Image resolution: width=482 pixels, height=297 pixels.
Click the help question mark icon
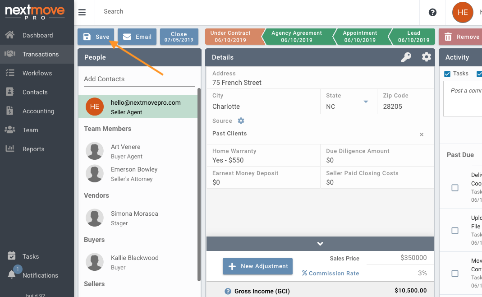coord(432,12)
